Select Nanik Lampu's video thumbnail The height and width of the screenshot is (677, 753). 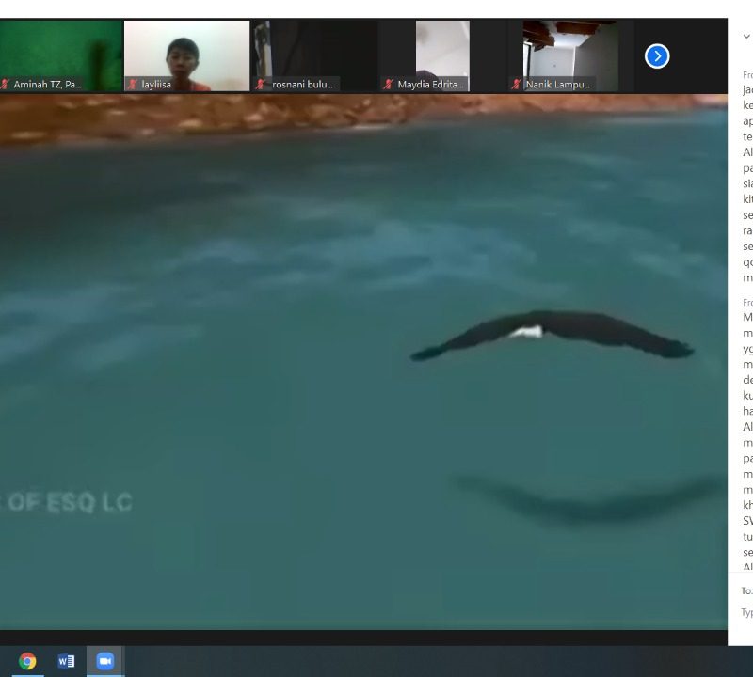click(569, 52)
